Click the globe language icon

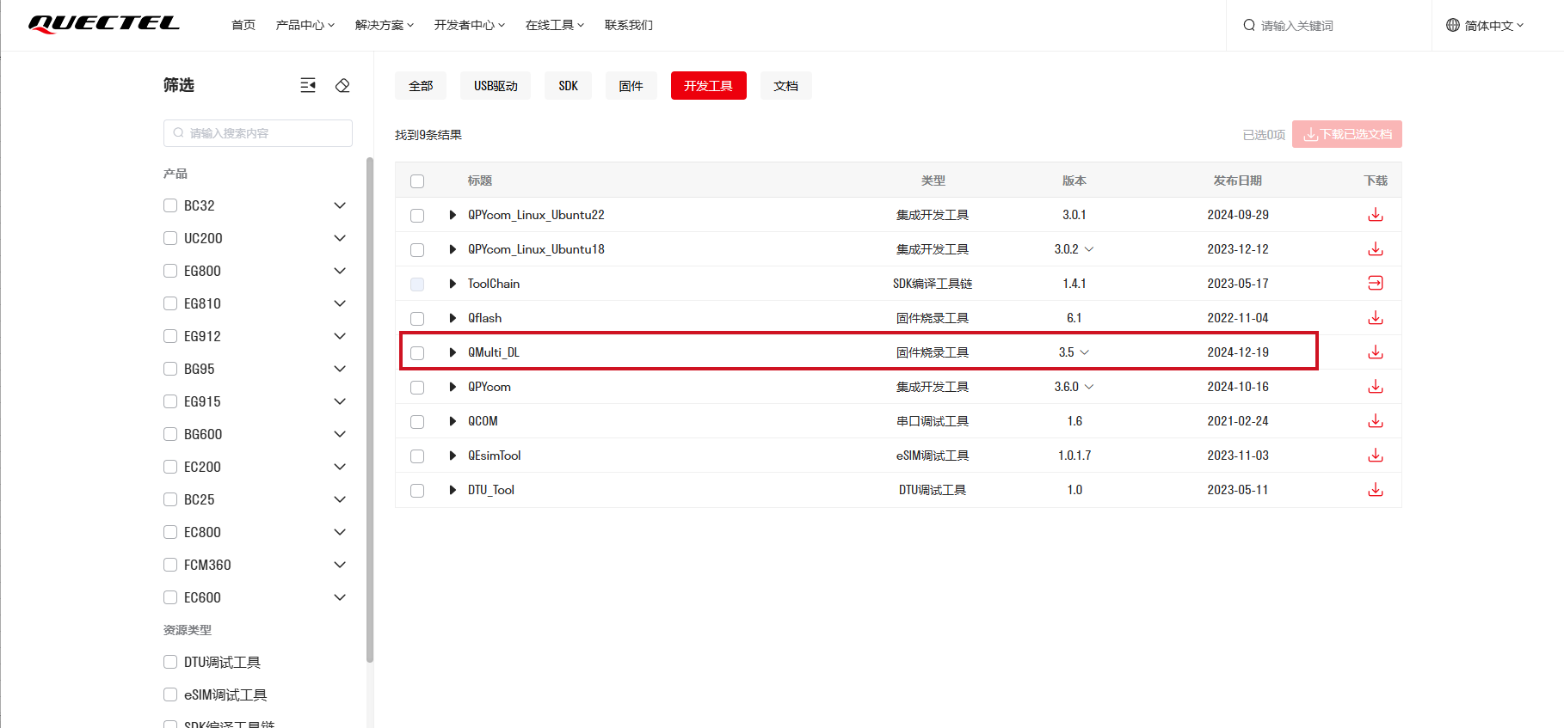(x=1453, y=25)
